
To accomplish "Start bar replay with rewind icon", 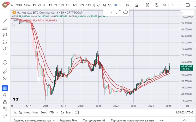I will (164, 5).
